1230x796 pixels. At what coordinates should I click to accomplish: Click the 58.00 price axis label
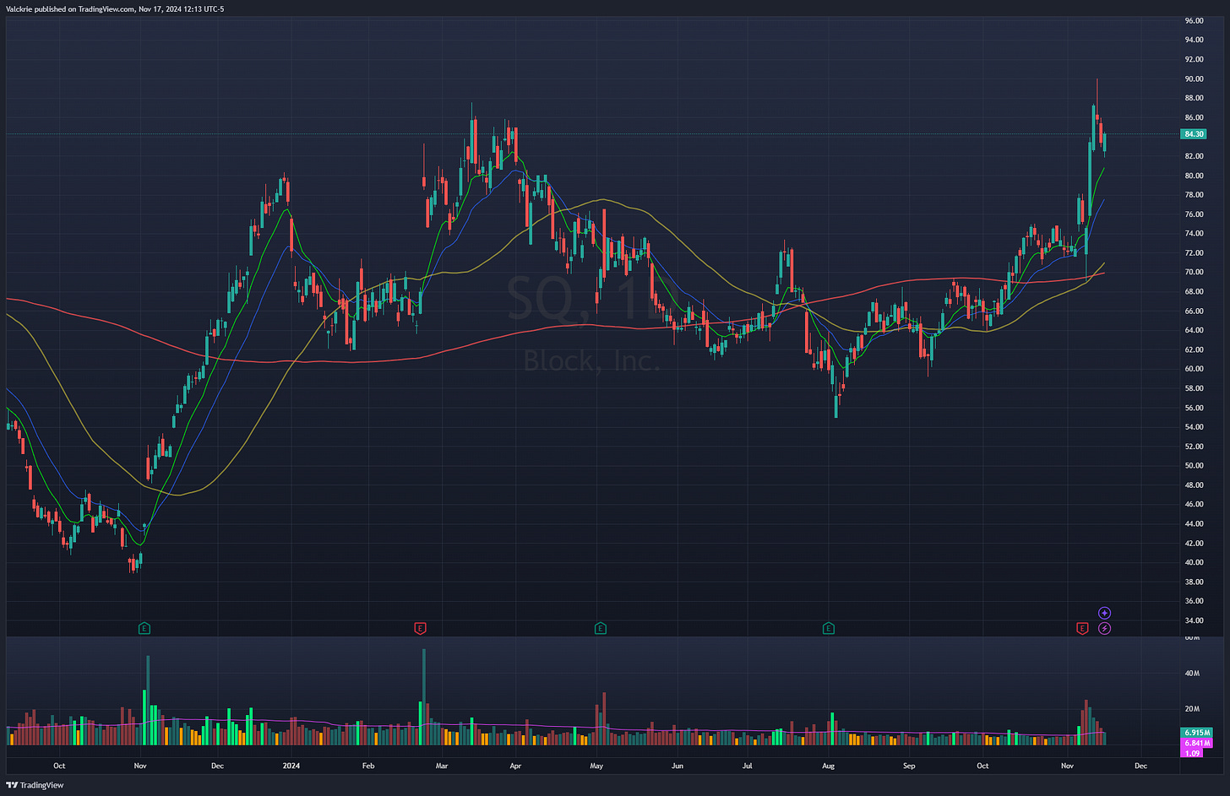[x=1194, y=388]
